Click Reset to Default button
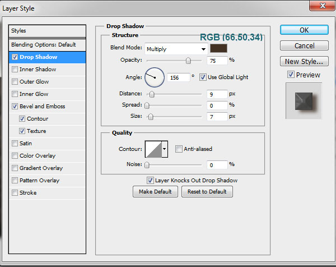 207,192
